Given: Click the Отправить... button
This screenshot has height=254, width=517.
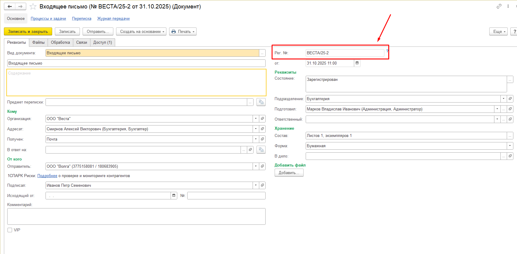Looking at the screenshot, I should click(98, 31).
